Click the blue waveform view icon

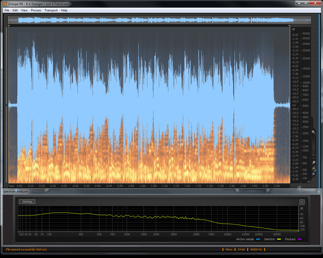click(x=314, y=174)
